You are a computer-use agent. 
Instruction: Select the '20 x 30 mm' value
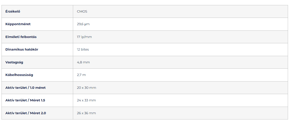point(86,88)
